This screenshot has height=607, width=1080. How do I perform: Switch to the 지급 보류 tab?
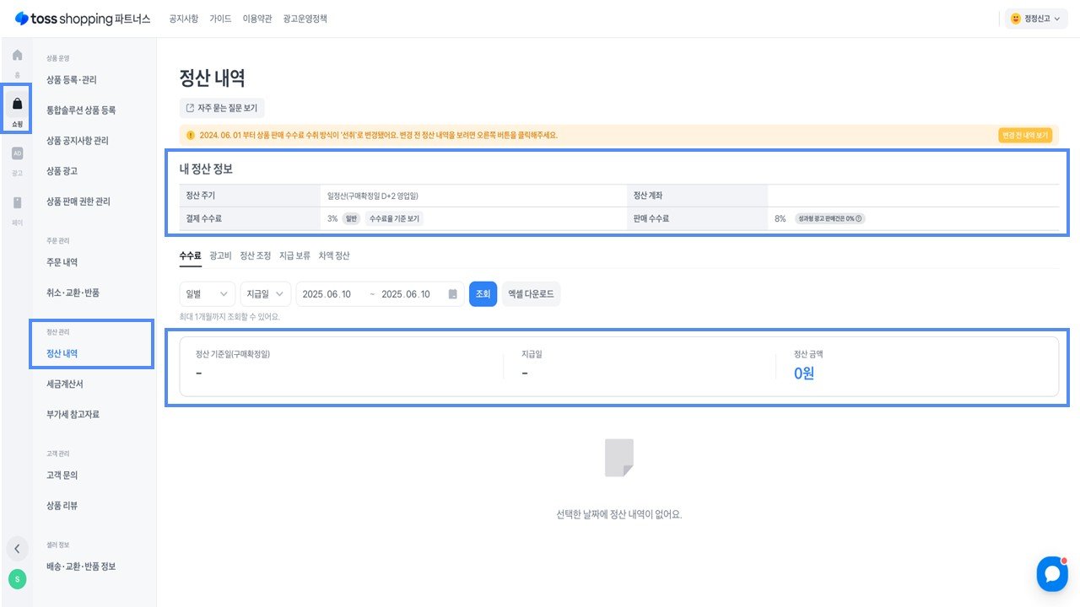[294, 255]
